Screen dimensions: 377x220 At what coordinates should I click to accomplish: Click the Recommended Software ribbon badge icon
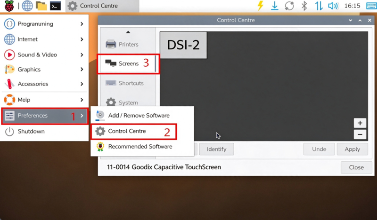pos(100,147)
